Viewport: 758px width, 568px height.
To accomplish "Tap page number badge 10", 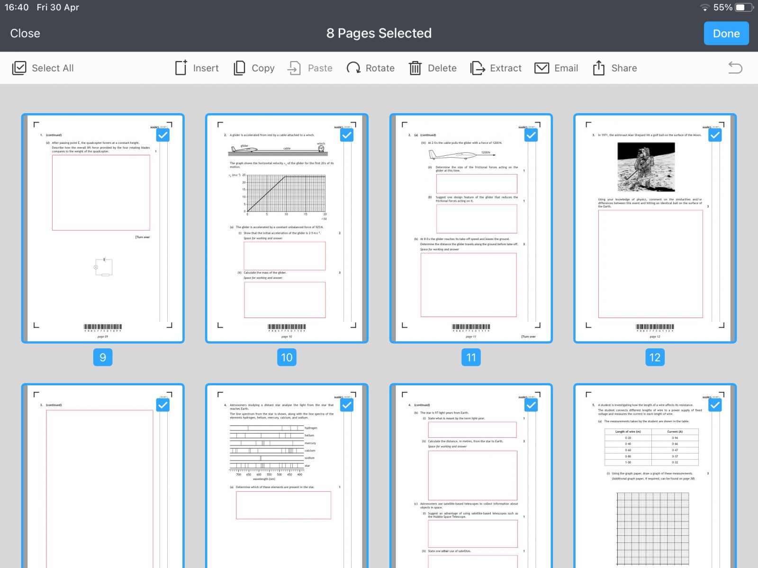I will [287, 357].
